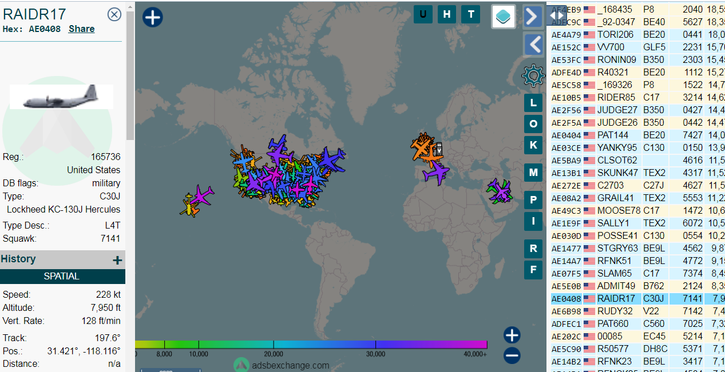Click the US flag in the MOOSE78 row
The width and height of the screenshot is (725, 372).
589,210
